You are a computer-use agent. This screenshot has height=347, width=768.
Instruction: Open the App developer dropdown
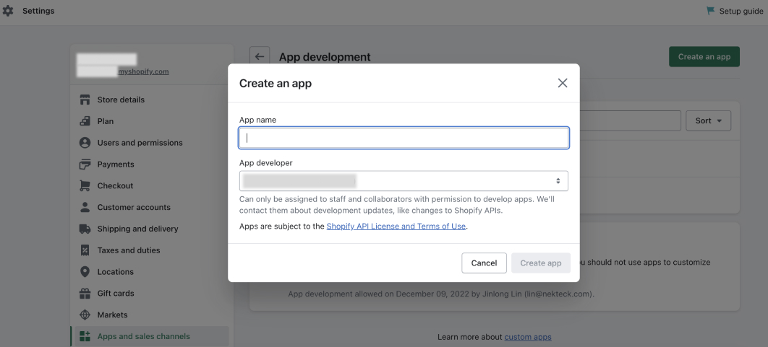404,181
